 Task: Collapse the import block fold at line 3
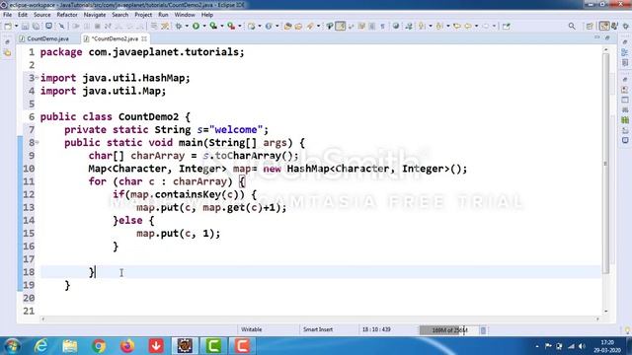click(37, 77)
